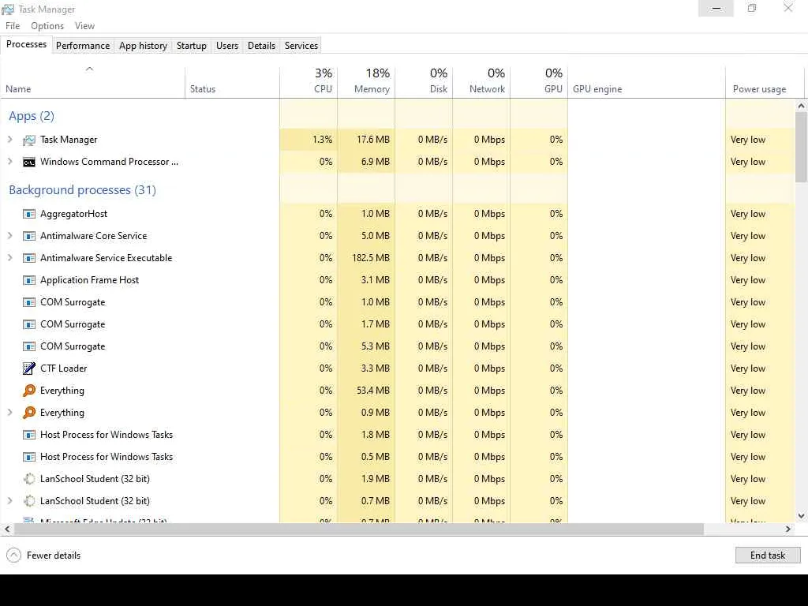The height and width of the screenshot is (606, 808).
Task: Click the COM Surrogate icon using 5.3 MB
Action: (29, 347)
